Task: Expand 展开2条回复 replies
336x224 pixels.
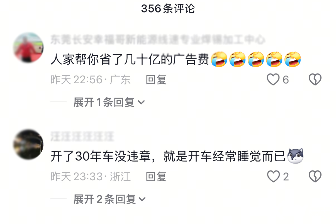Action: [x=109, y=199]
